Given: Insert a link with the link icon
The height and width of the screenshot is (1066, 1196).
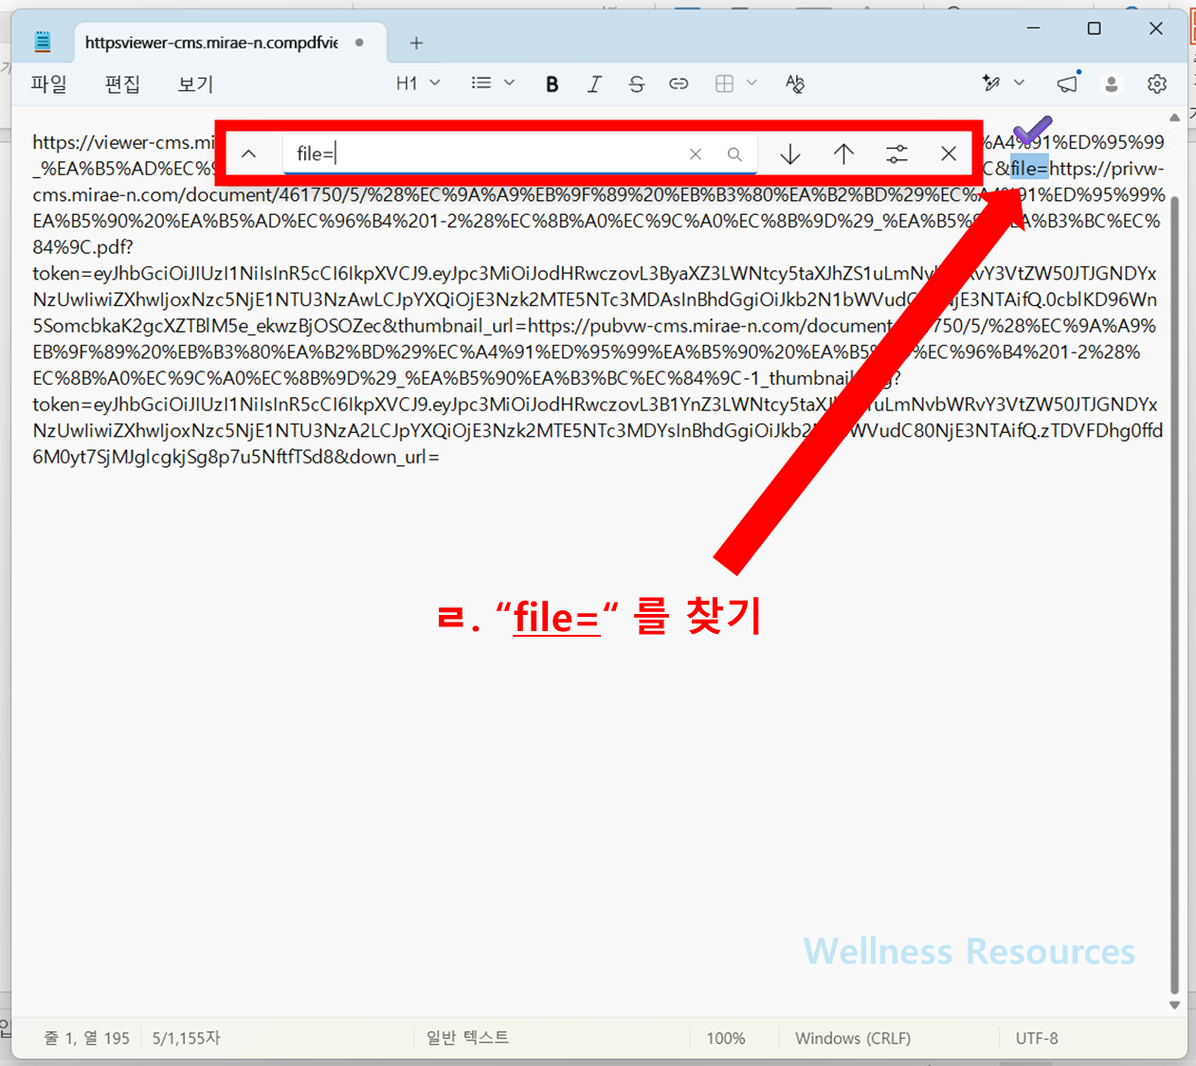Looking at the screenshot, I should click(679, 84).
